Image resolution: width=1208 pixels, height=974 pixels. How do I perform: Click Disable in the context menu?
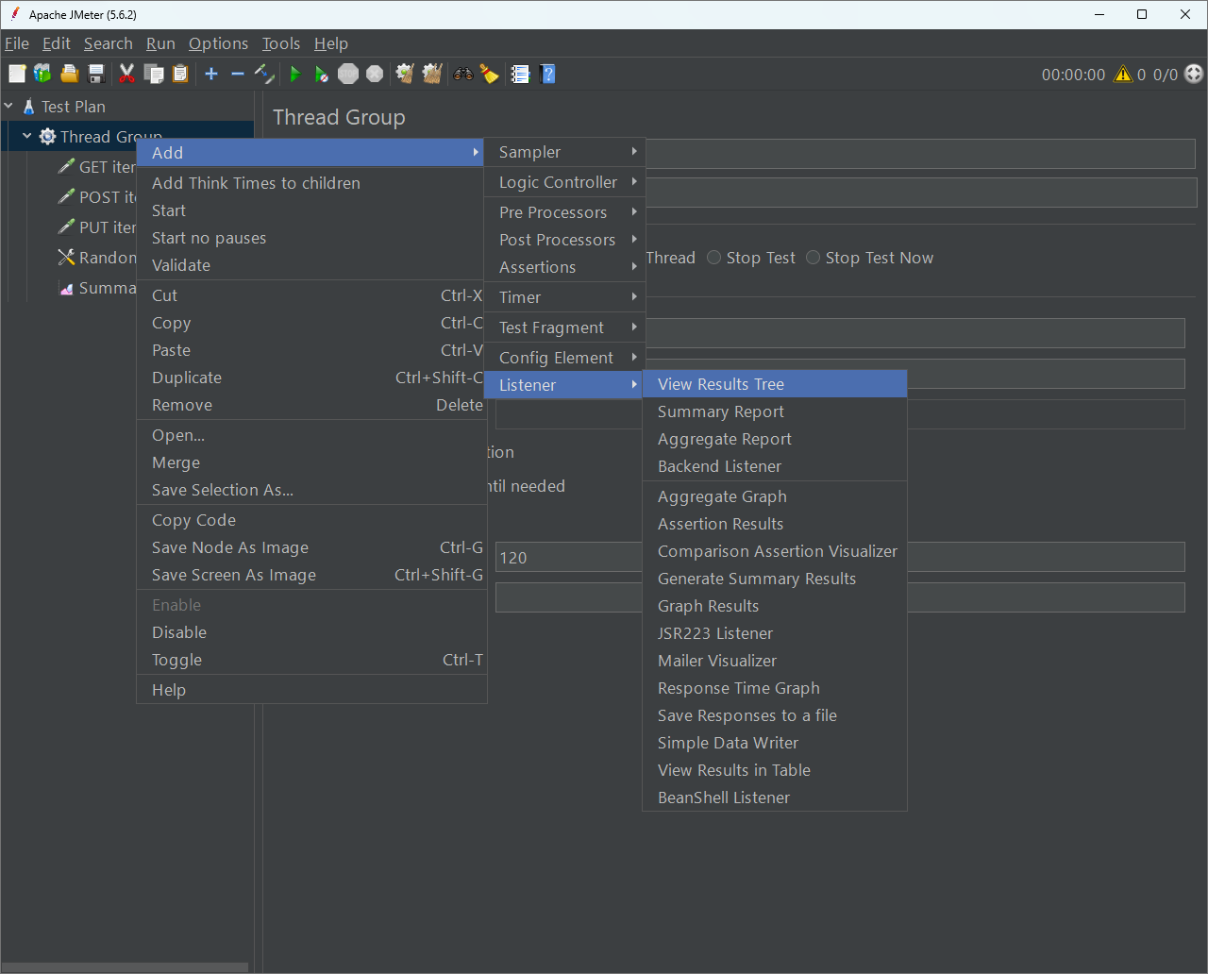[x=179, y=632]
